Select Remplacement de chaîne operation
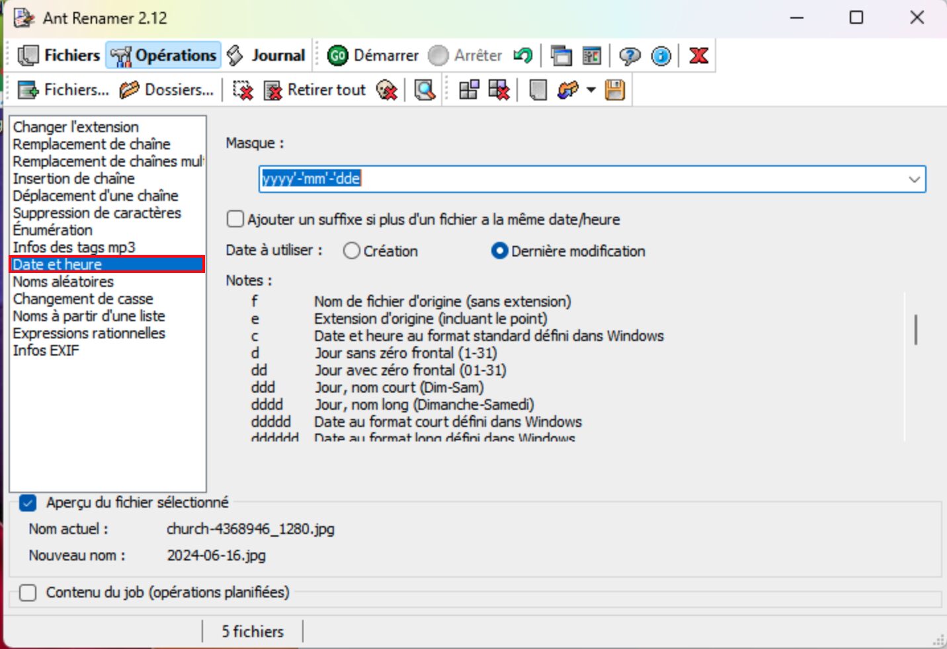The image size is (947, 649). coord(91,144)
